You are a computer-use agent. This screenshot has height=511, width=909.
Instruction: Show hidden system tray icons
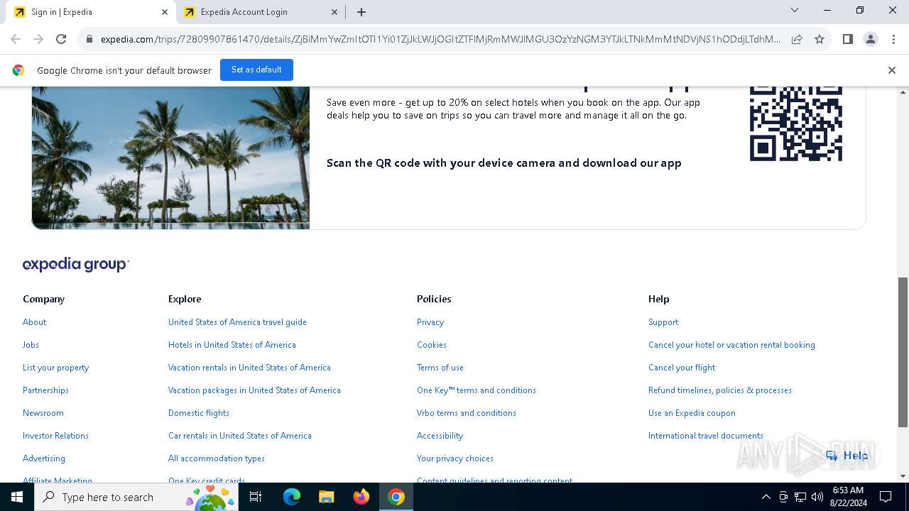pyautogui.click(x=766, y=497)
